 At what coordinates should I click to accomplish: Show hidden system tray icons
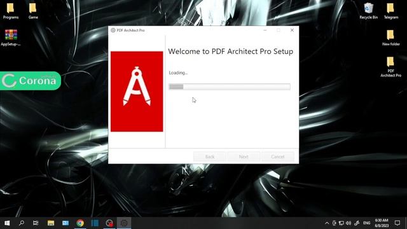pyautogui.click(x=327, y=223)
